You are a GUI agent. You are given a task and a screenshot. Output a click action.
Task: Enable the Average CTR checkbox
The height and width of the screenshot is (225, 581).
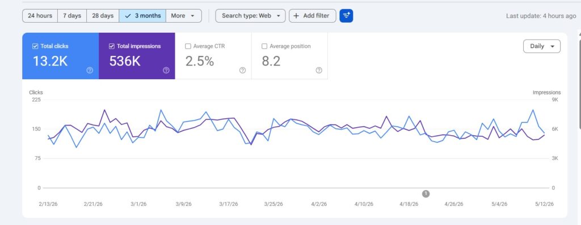click(188, 46)
